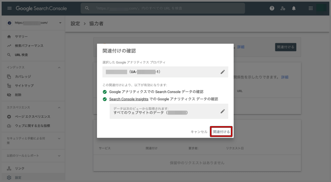Image resolution: width=331 pixels, height=182 pixels.
Task: Open ウェブに関する主な指標 in the sidebar
Action: (32, 126)
